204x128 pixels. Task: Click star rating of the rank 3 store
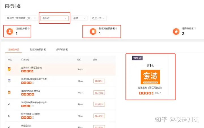(27, 95)
